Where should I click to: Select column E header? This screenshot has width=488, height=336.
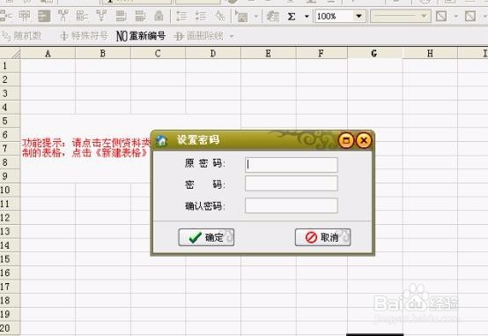pos(268,53)
